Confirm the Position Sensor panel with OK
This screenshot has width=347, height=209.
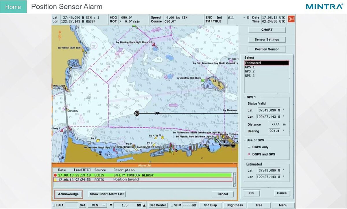coord(251,193)
